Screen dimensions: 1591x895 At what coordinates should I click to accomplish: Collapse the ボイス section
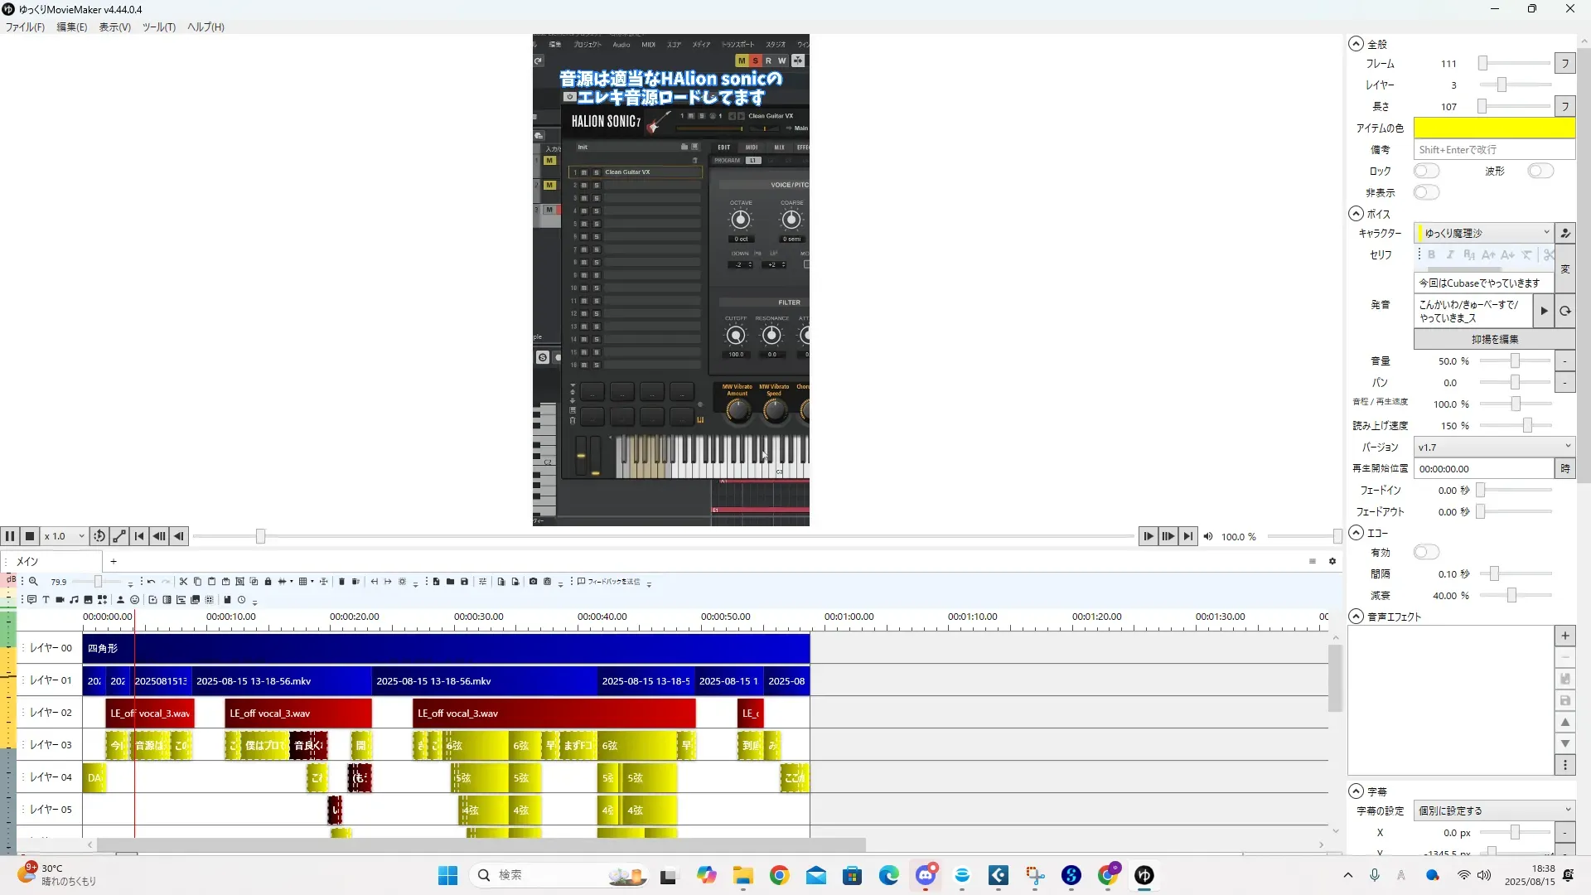coord(1356,214)
